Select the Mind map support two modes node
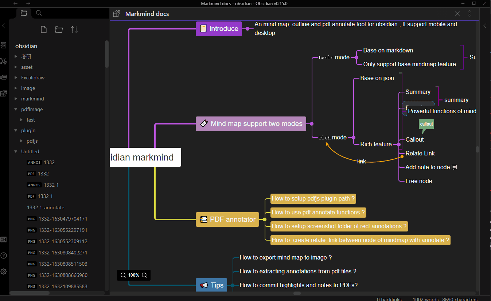Image resolution: width=491 pixels, height=301 pixels. coord(251,124)
